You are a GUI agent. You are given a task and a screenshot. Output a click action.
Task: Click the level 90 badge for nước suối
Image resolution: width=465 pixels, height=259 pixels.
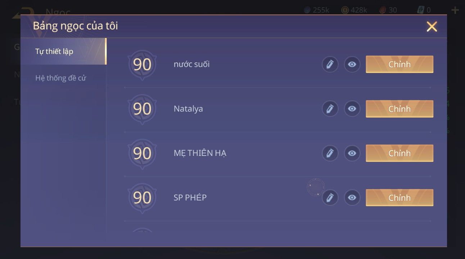tap(142, 65)
